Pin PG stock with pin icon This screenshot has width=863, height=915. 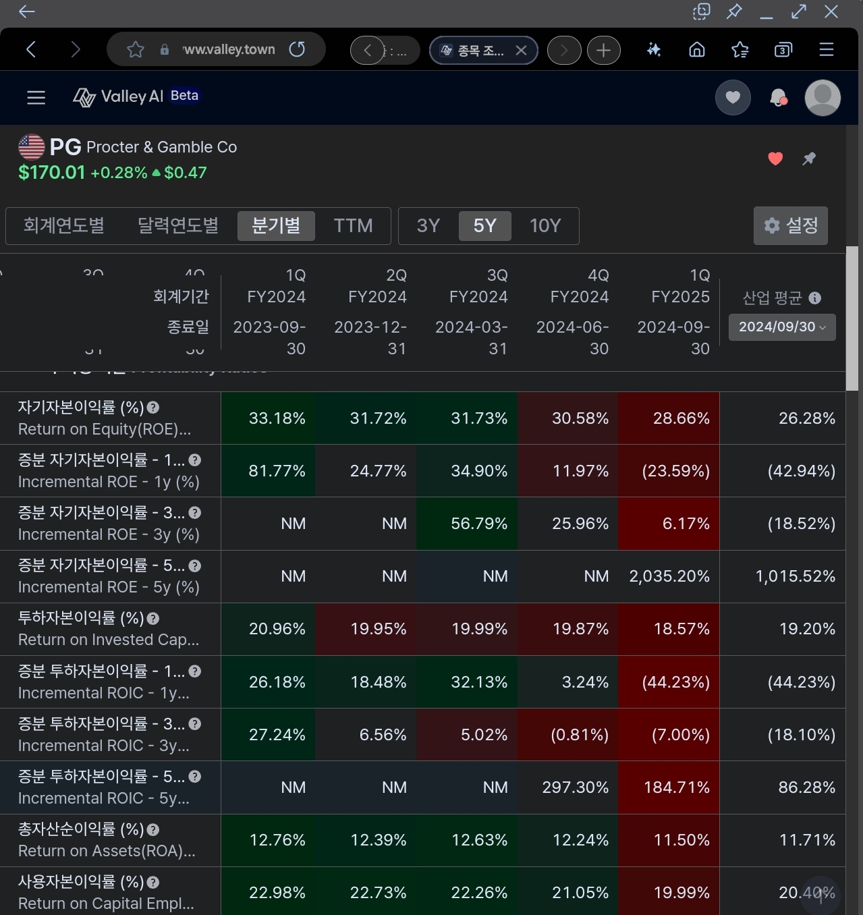point(809,159)
